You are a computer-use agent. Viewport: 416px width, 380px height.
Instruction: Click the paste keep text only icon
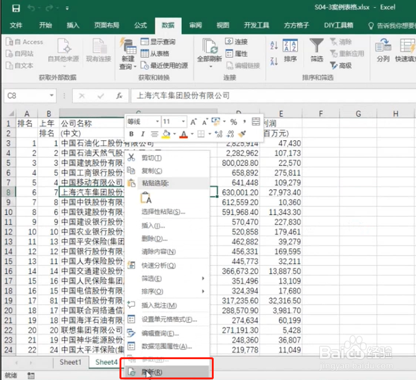tap(146, 198)
